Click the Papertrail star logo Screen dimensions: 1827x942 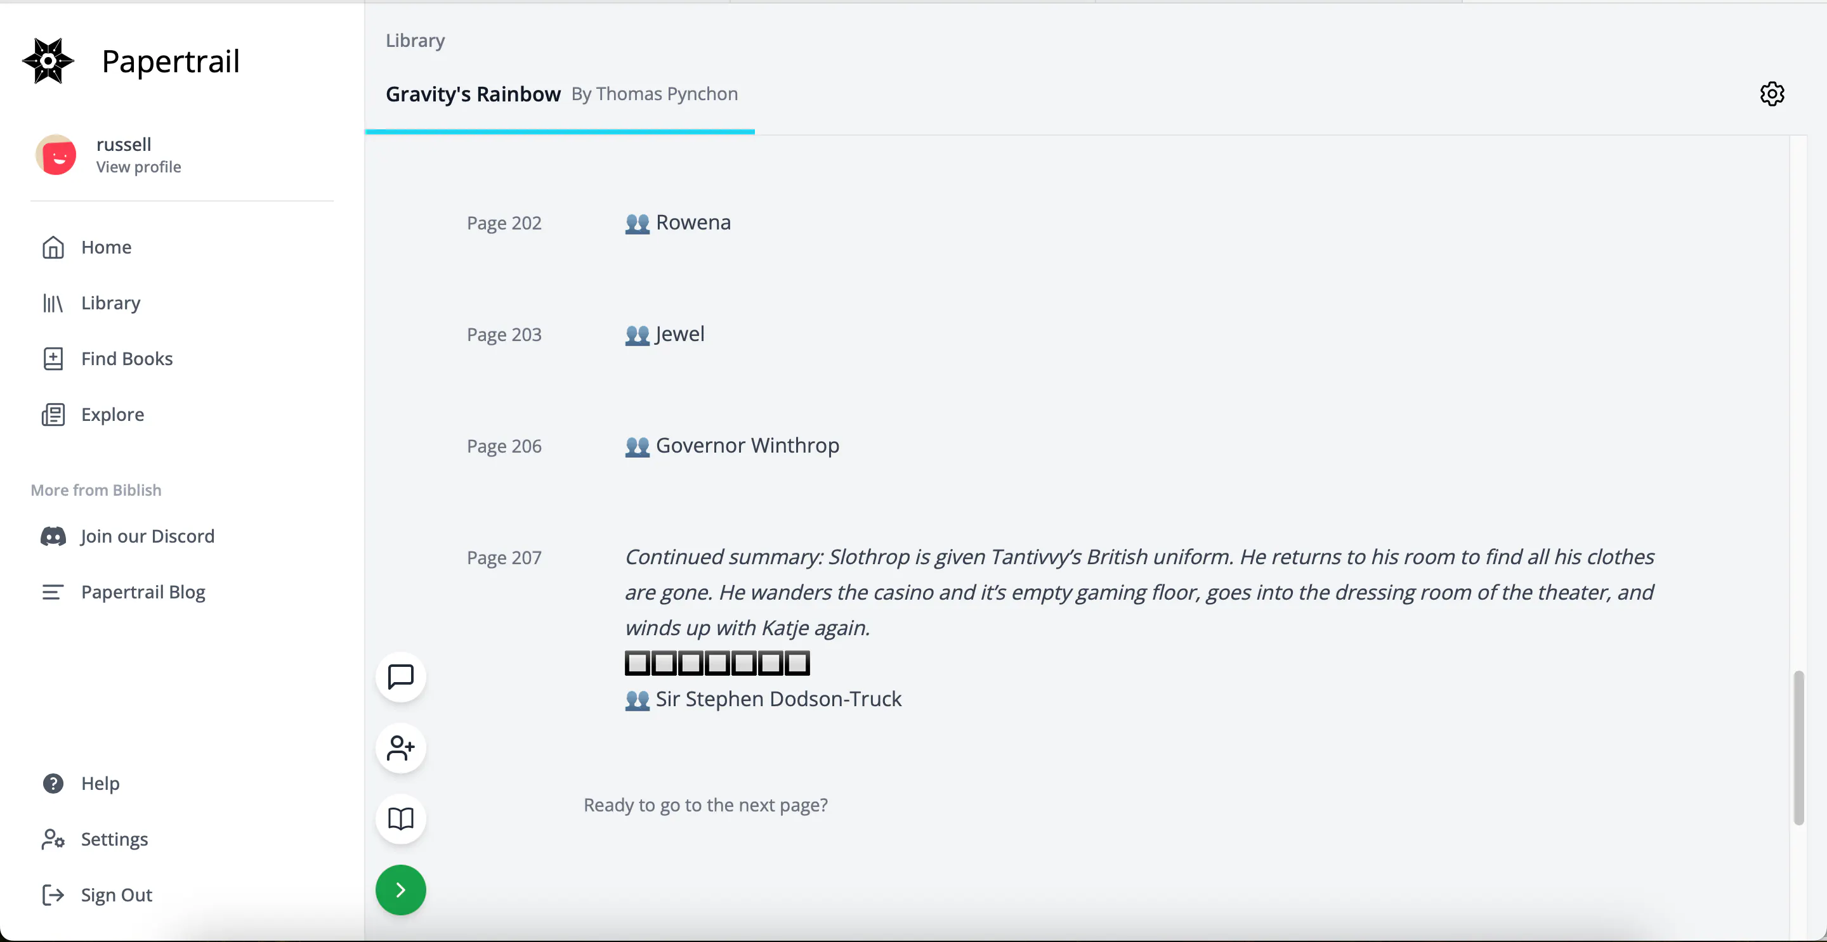(48, 61)
